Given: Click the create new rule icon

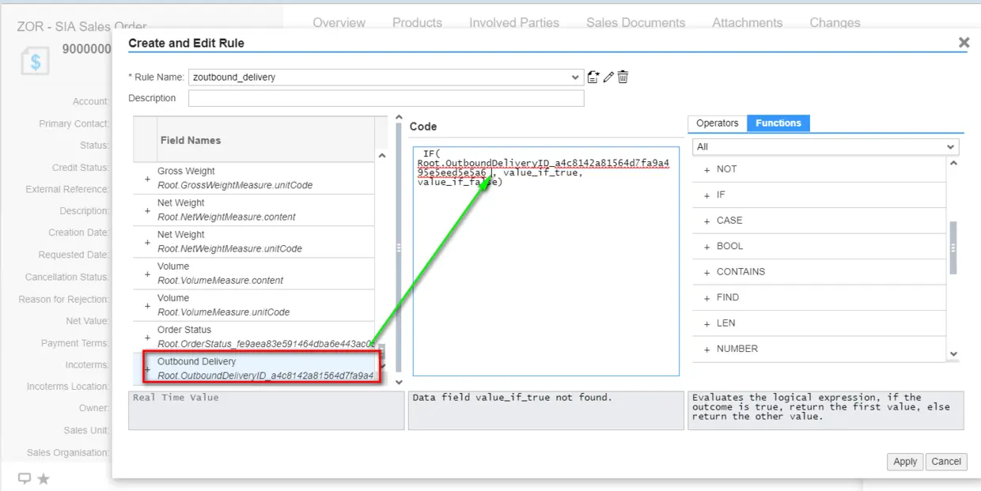Looking at the screenshot, I should click(x=593, y=77).
